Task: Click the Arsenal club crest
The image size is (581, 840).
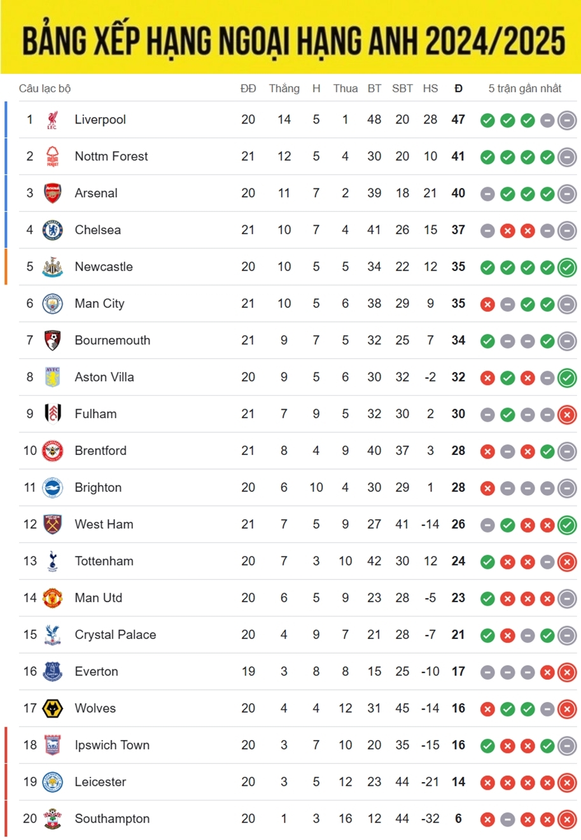Action: [x=52, y=193]
